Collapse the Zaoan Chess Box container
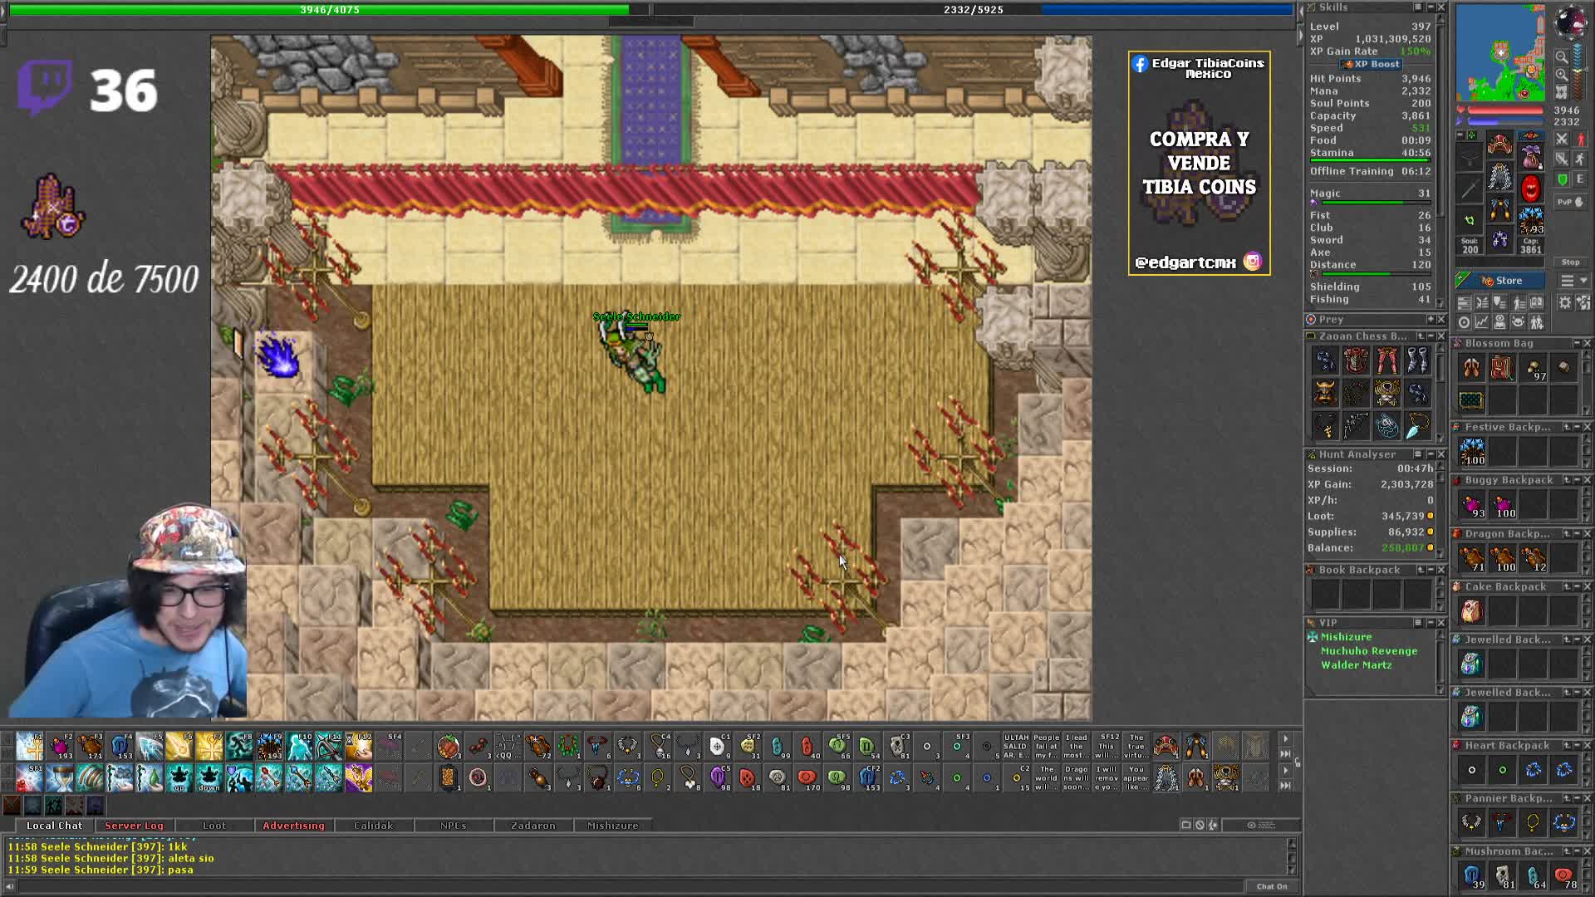This screenshot has width=1595, height=897. tap(1431, 336)
